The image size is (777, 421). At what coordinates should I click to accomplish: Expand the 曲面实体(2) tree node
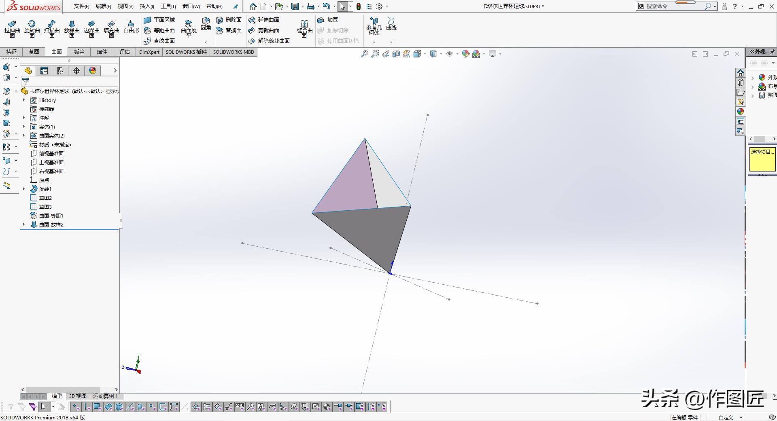[24, 135]
